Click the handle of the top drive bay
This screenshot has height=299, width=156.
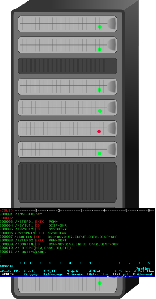[x=112, y=24]
